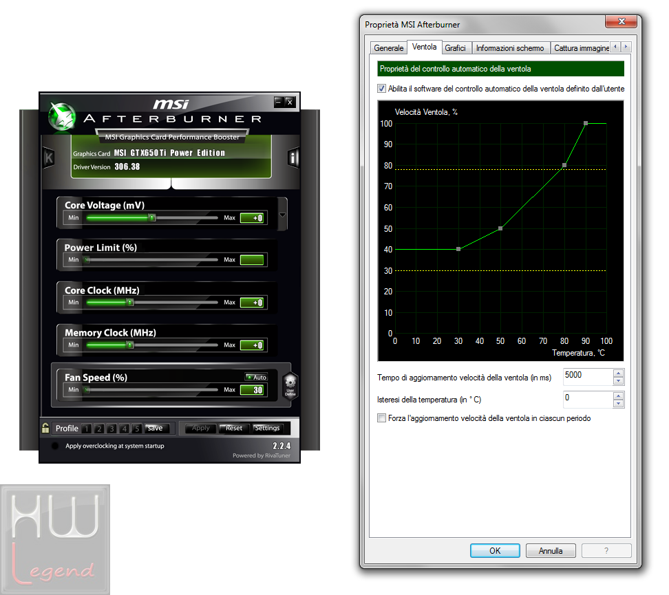This screenshot has width=669, height=595.
Task: Select fan curve point at 80°C 80%
Action: pos(564,165)
